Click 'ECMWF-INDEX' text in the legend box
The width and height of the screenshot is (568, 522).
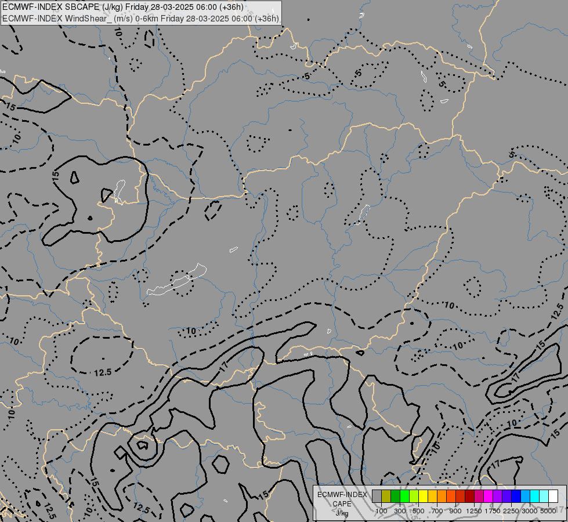pyautogui.click(x=342, y=495)
